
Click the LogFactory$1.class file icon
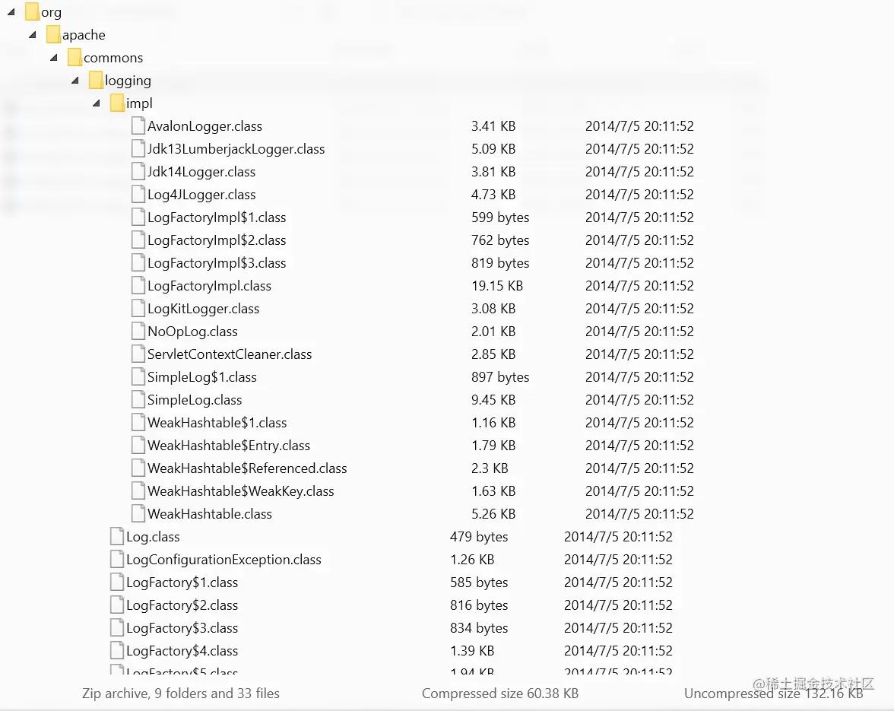[117, 582]
